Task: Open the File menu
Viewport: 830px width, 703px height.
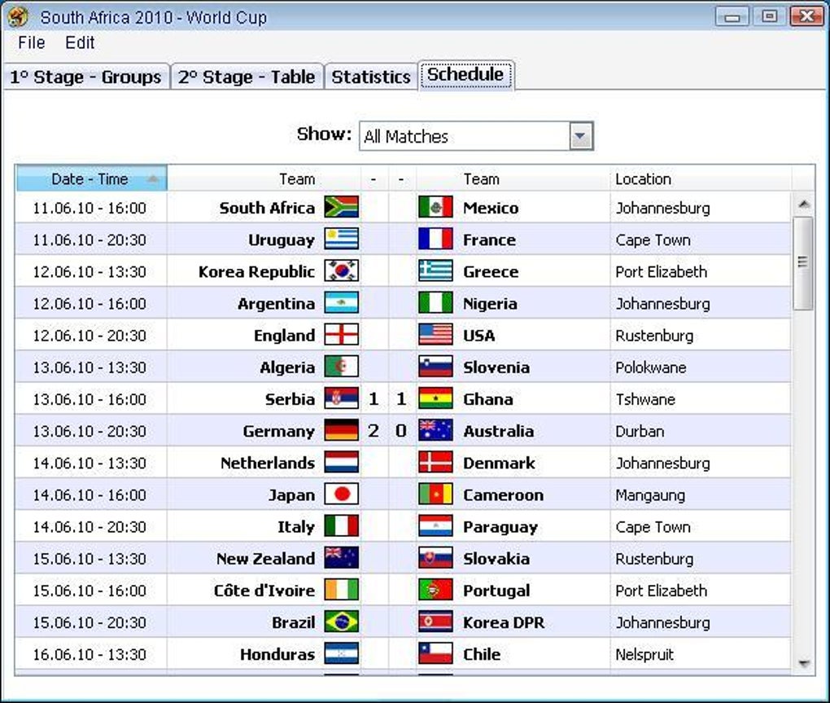Action: (x=31, y=42)
